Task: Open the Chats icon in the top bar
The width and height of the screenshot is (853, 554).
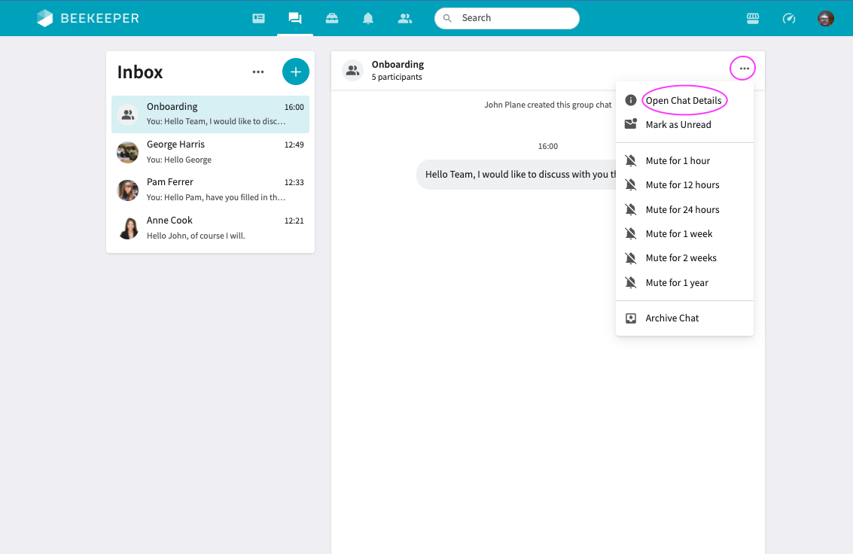Action: pos(295,19)
